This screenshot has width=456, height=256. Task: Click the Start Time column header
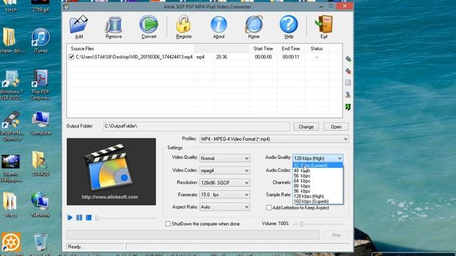coord(263,48)
